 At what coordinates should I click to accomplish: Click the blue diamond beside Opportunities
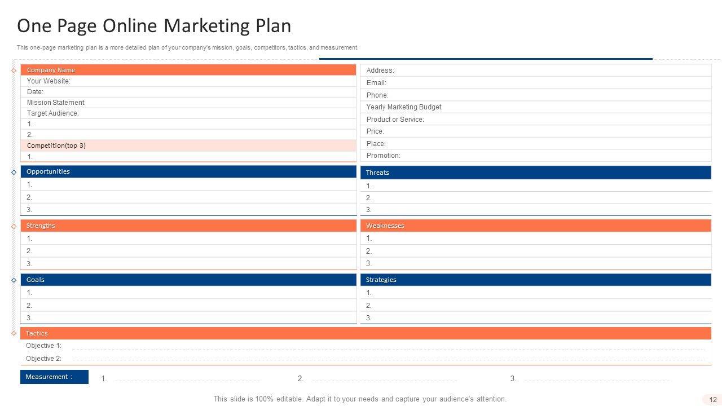[14, 173]
